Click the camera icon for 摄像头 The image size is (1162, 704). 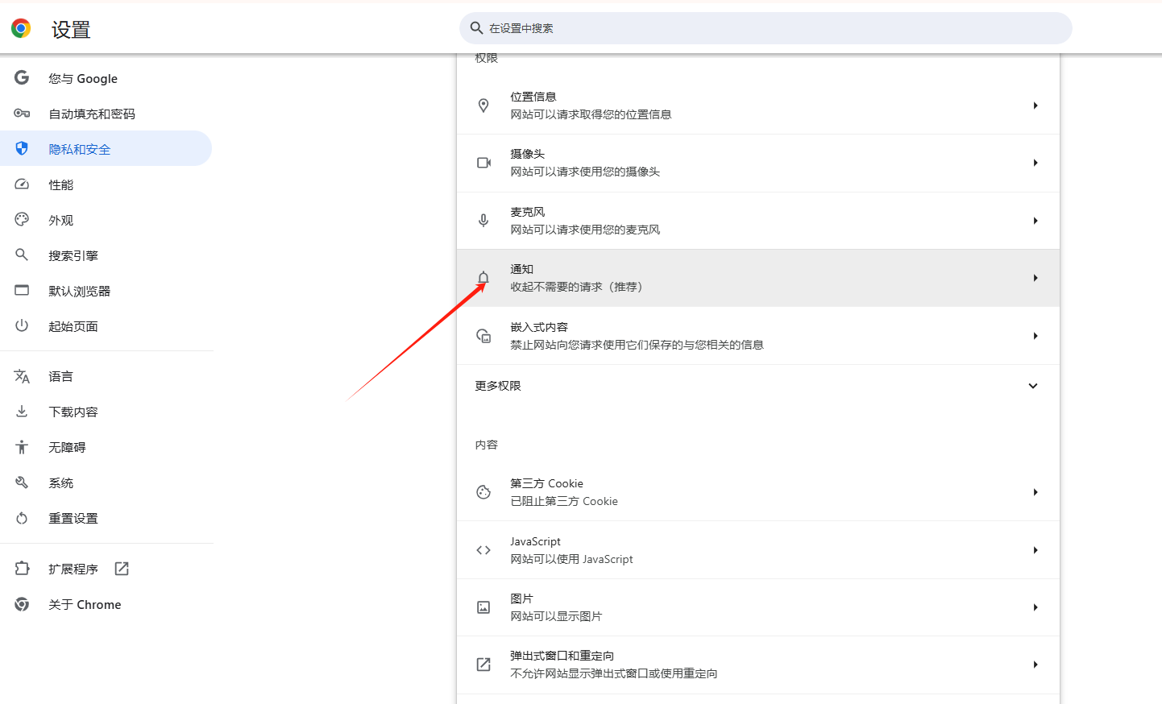click(483, 163)
